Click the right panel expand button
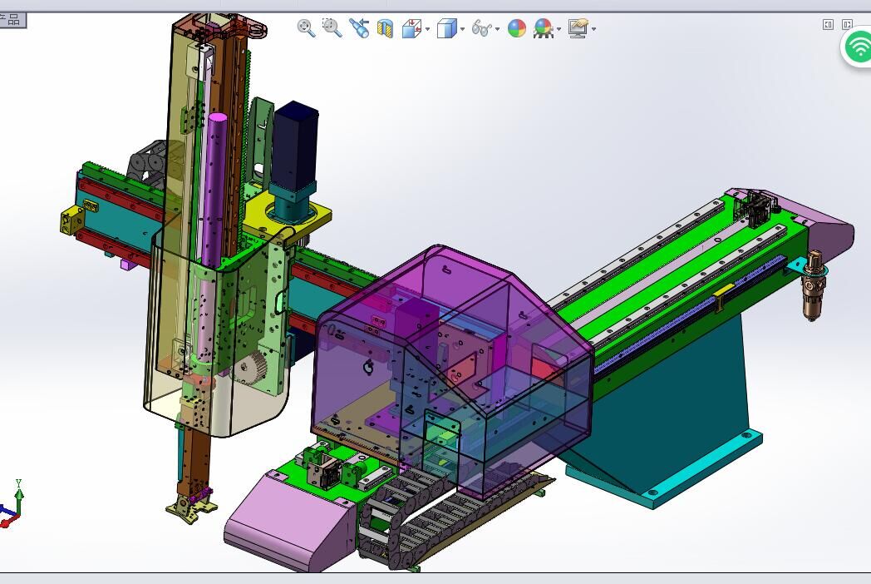 (x=847, y=24)
